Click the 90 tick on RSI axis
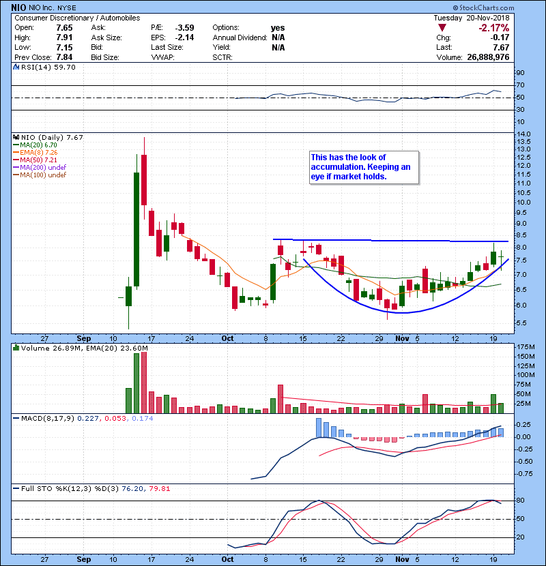The height and width of the screenshot is (566, 546). click(x=520, y=73)
